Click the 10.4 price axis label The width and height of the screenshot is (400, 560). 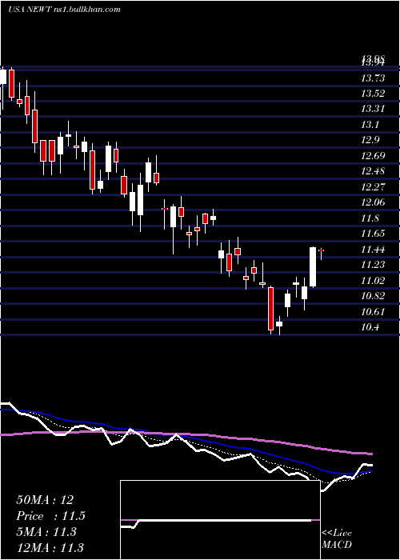[370, 326]
